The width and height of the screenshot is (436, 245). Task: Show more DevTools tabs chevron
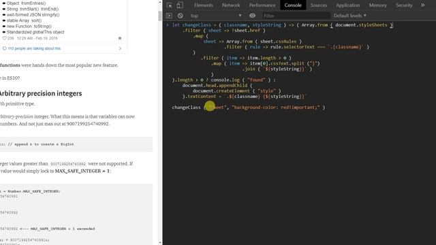pyautogui.click(x=422, y=5)
